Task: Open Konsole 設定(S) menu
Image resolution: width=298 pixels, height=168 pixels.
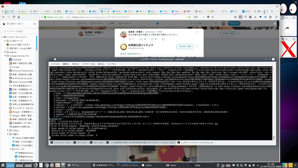Action: 101,64
